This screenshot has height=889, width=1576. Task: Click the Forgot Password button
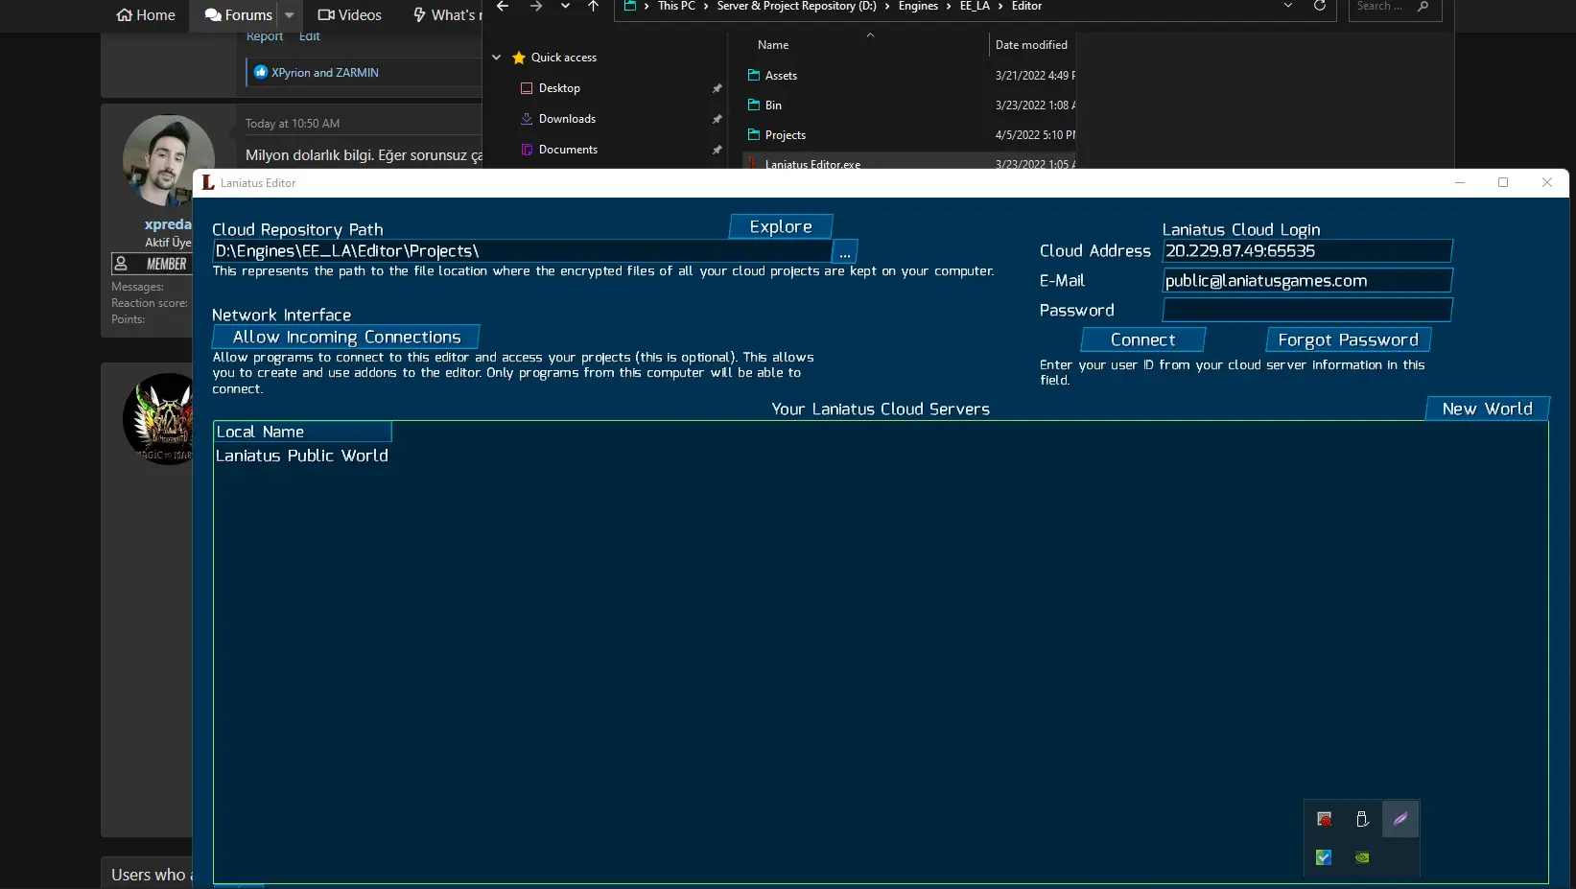tap(1348, 340)
